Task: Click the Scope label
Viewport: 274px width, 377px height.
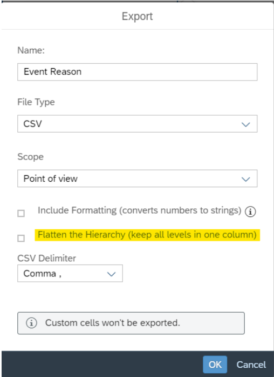Action: (30, 157)
